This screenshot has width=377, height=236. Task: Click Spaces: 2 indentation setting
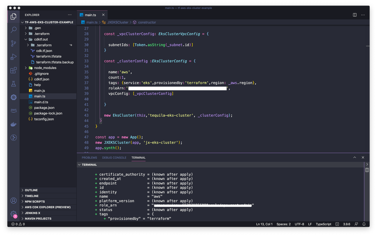click(283, 224)
